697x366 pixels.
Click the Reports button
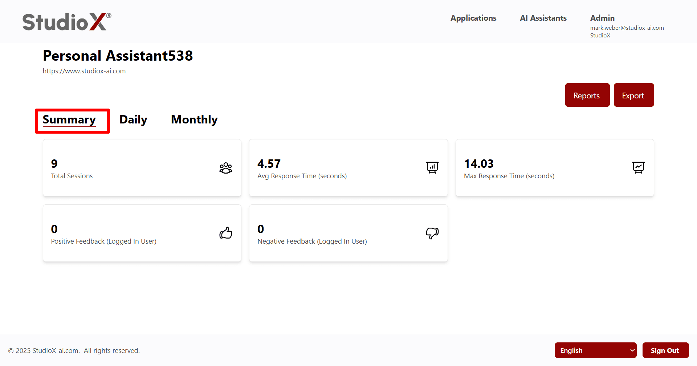point(587,95)
